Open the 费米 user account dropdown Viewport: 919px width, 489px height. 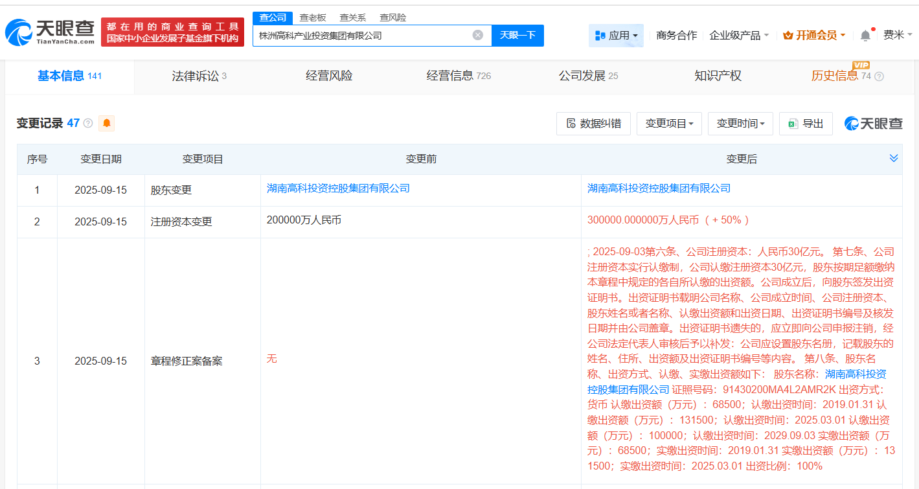pyautogui.click(x=898, y=35)
